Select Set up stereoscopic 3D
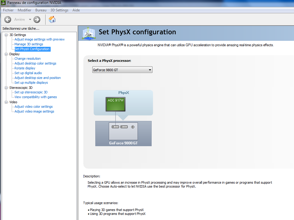 pos(31,92)
